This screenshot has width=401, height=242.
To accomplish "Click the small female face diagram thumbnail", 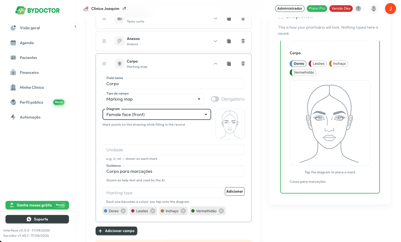I will 230,124.
